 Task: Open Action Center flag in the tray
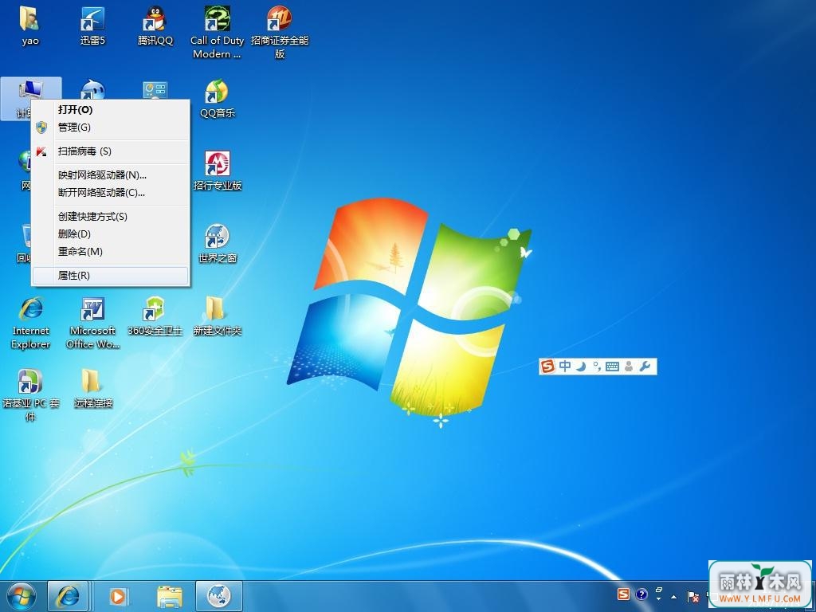coord(692,596)
